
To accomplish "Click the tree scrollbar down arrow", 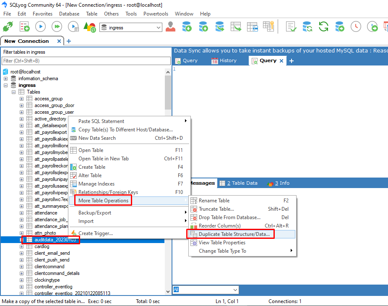I will pos(168,291).
